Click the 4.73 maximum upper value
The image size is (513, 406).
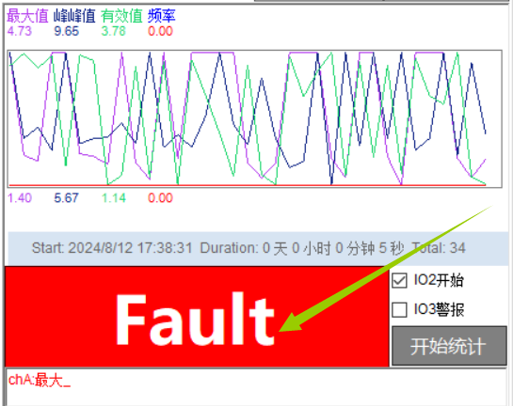pyautogui.click(x=20, y=31)
